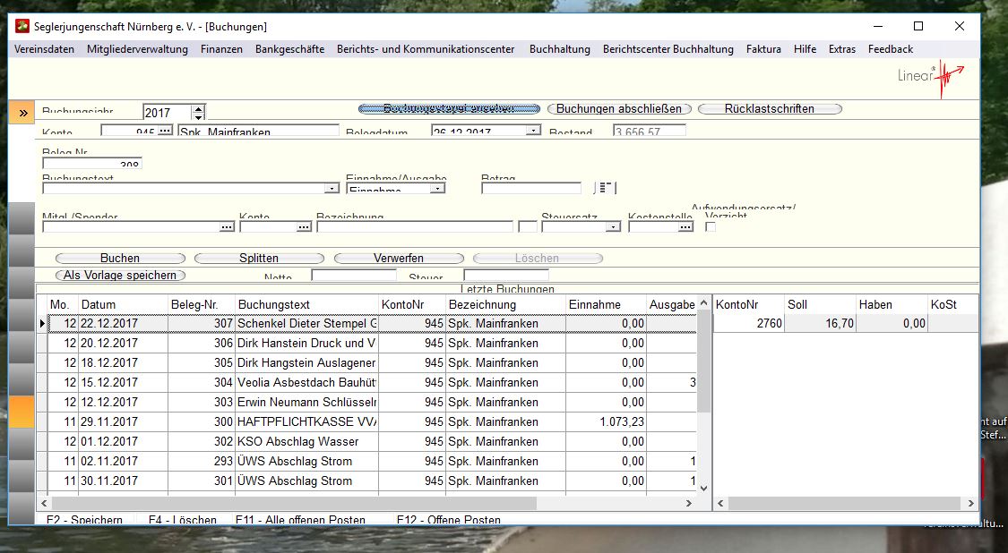The height and width of the screenshot is (553, 1008).
Task: Expand the sidebar with the double-arrow button
Action: coord(22,113)
